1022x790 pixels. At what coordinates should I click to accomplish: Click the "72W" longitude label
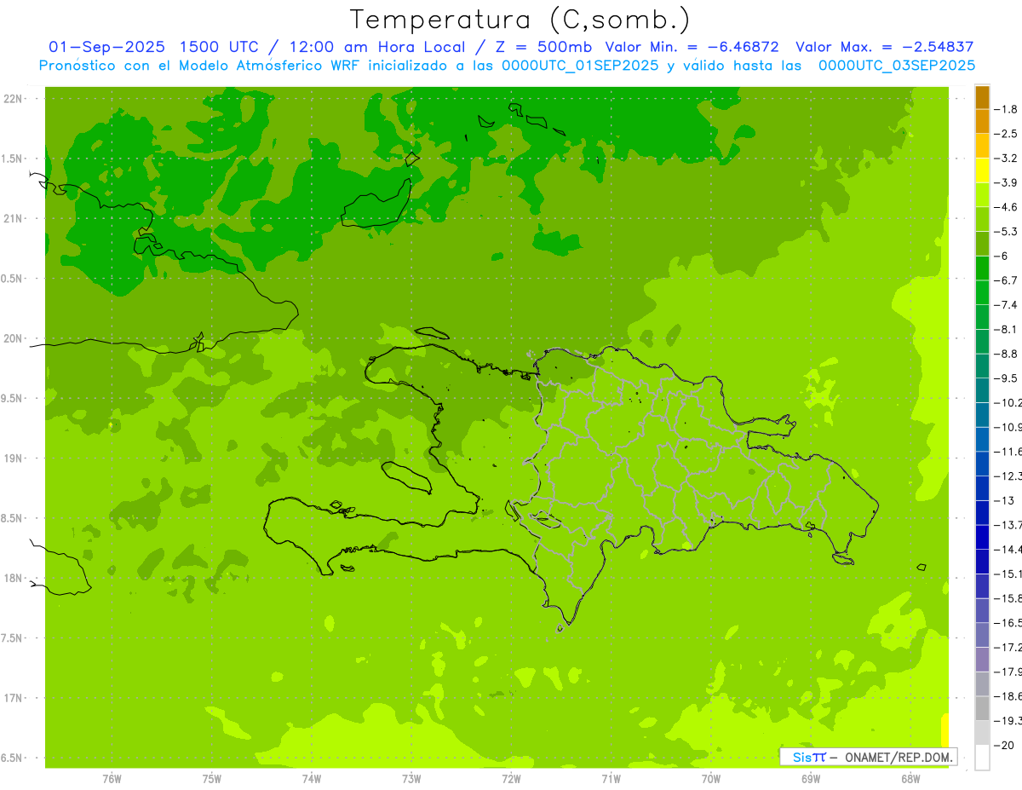click(x=511, y=779)
